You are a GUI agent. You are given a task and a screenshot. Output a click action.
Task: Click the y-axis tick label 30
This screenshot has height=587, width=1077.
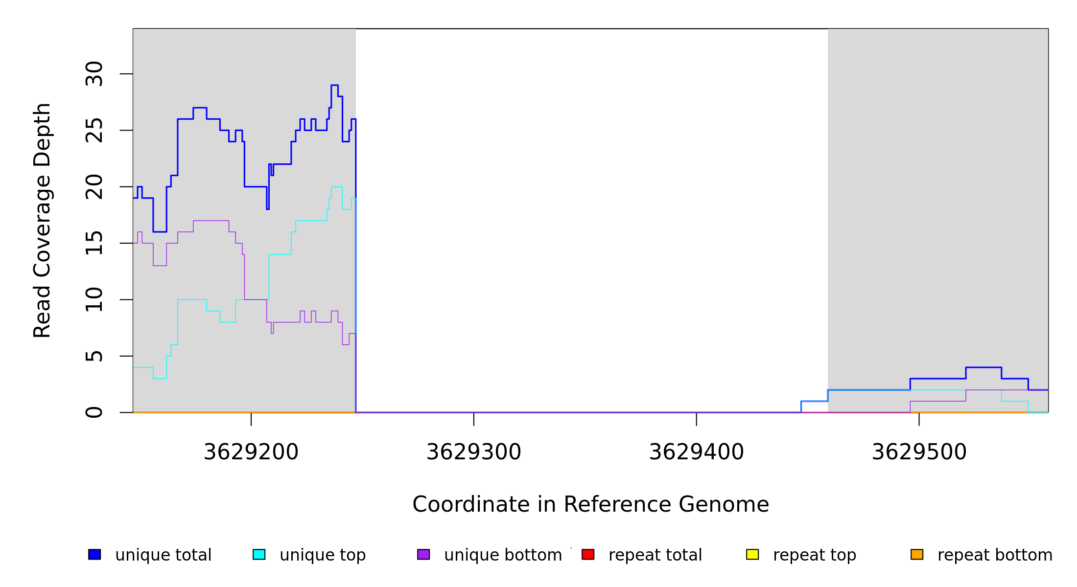pyautogui.click(x=94, y=74)
